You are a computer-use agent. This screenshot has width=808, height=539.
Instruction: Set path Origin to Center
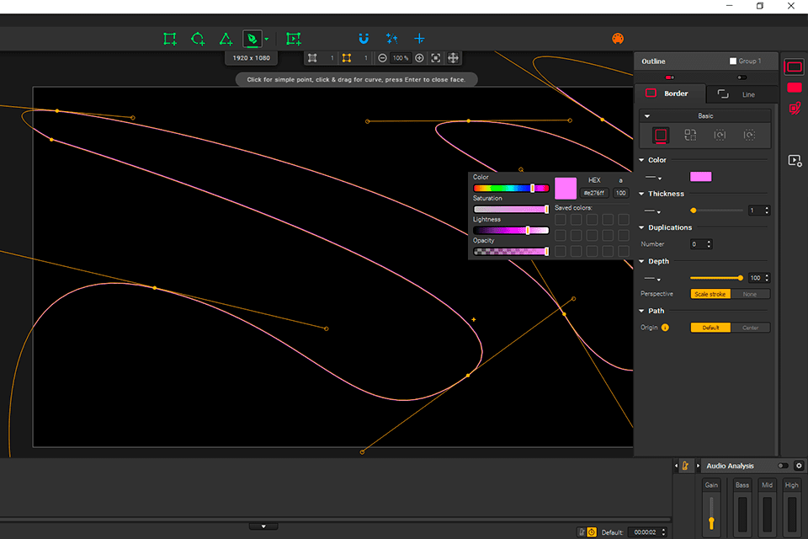point(750,328)
